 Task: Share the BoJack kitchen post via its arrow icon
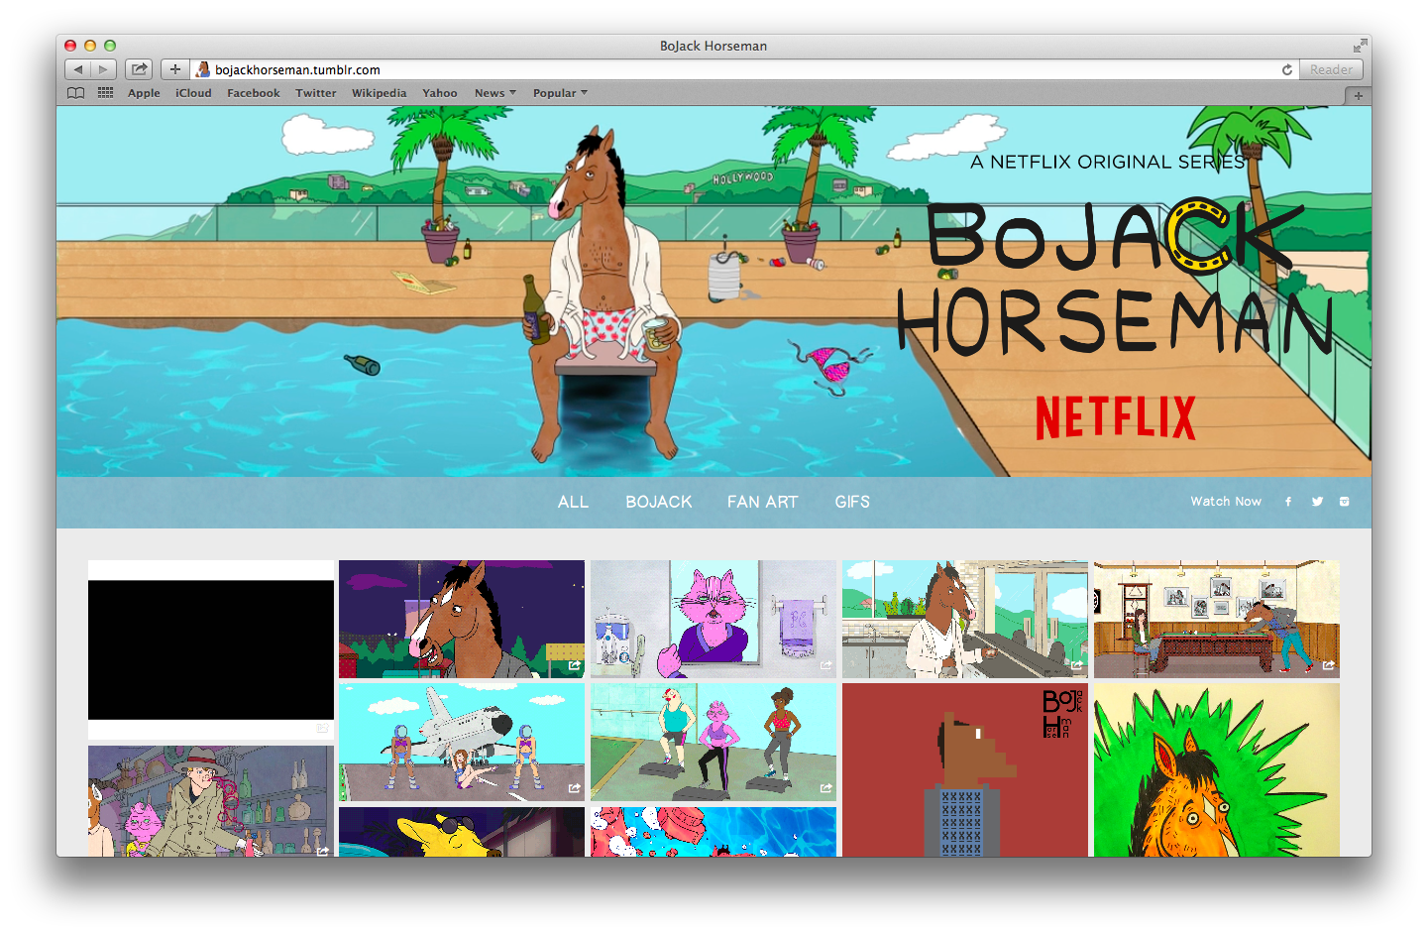pos(1077,665)
